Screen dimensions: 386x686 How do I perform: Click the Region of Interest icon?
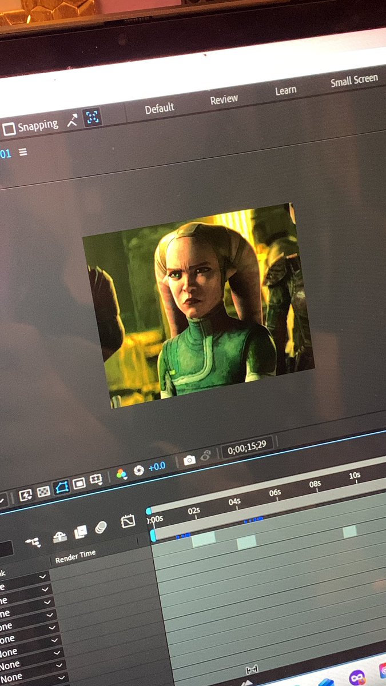(79, 484)
